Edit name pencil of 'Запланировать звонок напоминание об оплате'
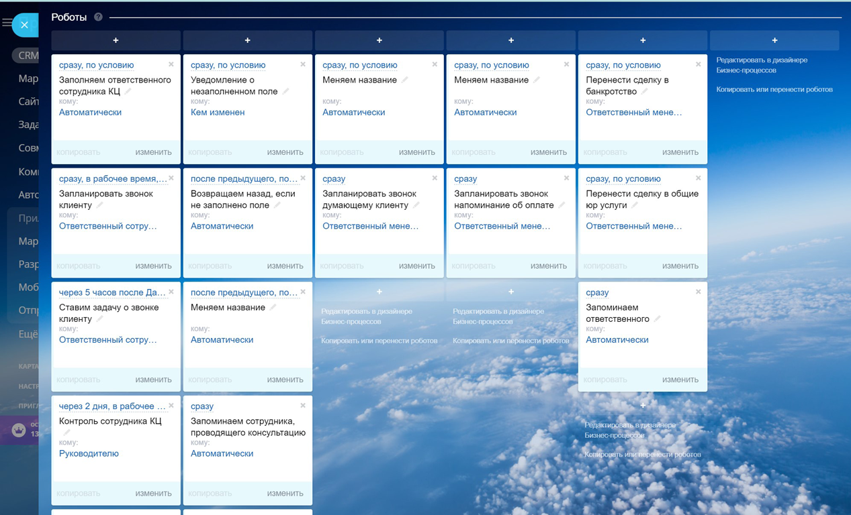The image size is (851, 515). (562, 205)
